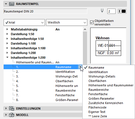
Task: Click the An value of Maßstababhängig
Action: 57,29
